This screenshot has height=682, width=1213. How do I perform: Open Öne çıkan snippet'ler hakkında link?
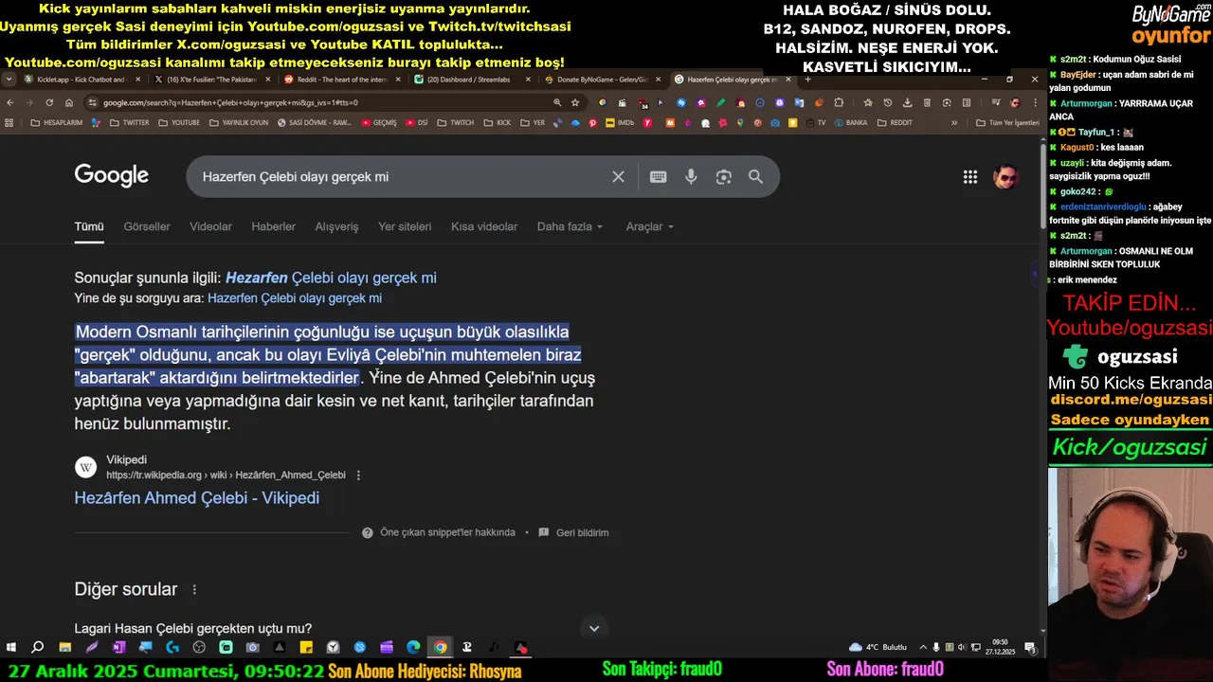[x=447, y=532]
